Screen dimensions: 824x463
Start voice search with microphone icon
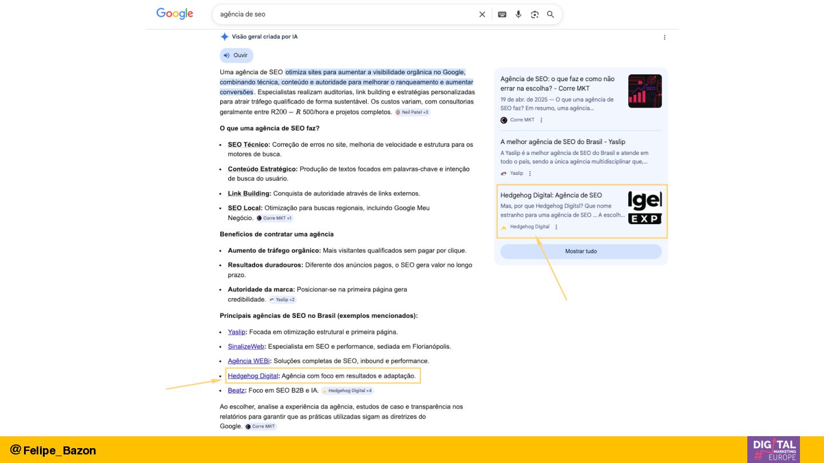518,14
